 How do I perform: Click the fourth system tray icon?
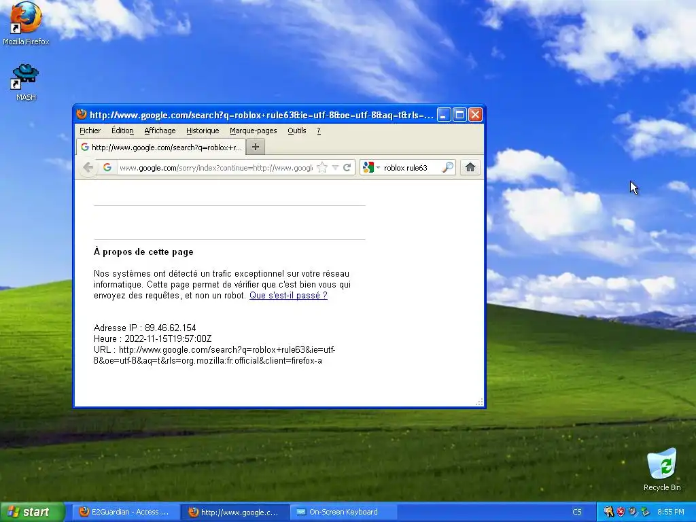click(645, 512)
